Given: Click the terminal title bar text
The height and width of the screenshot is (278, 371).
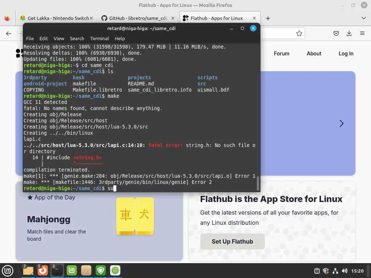Looking at the screenshot, I should (x=141, y=28).
